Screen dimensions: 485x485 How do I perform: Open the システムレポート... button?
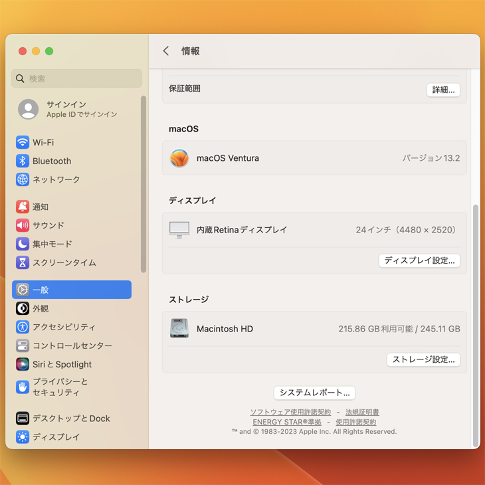click(314, 393)
